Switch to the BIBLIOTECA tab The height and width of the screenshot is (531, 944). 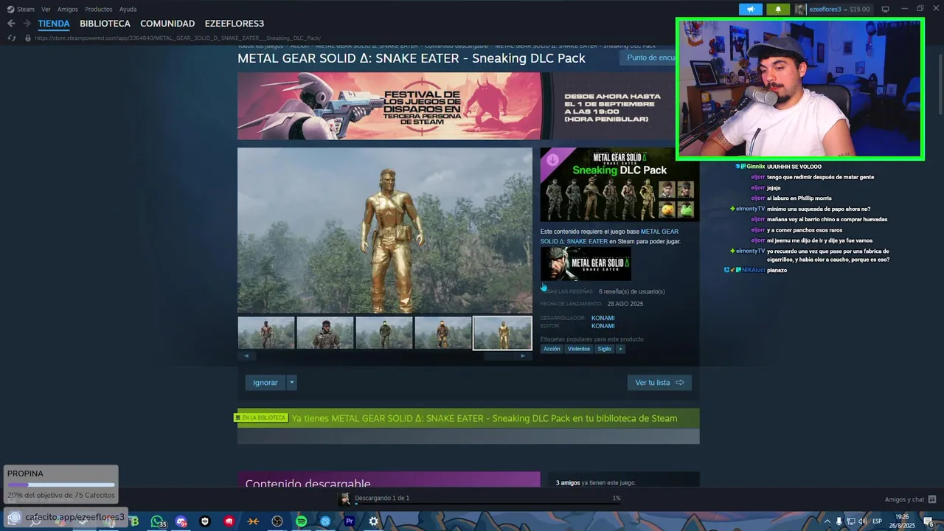[x=105, y=24]
